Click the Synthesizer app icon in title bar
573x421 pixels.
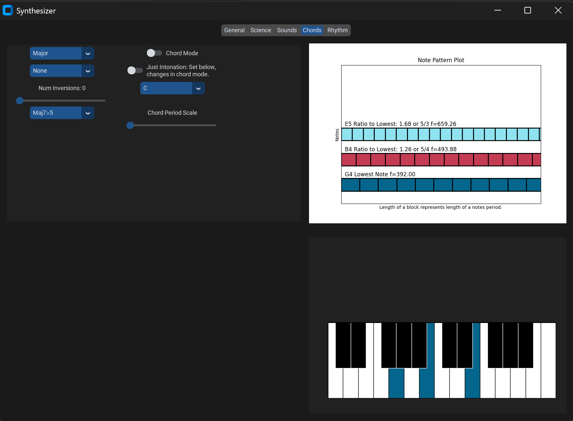click(8, 11)
